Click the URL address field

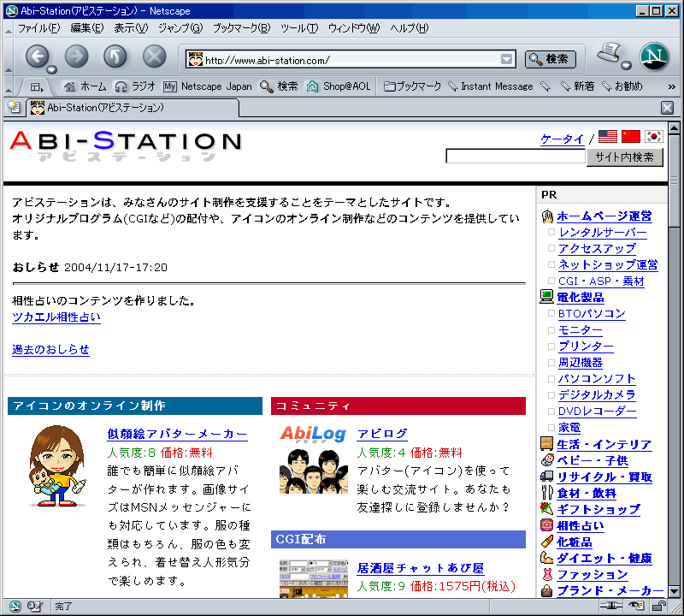351,60
